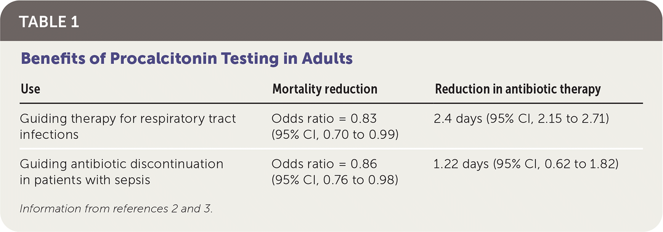Click the "TABLE 1" label in banner
Image resolution: width=663 pixels, height=232 pixels.
click(49, 22)
